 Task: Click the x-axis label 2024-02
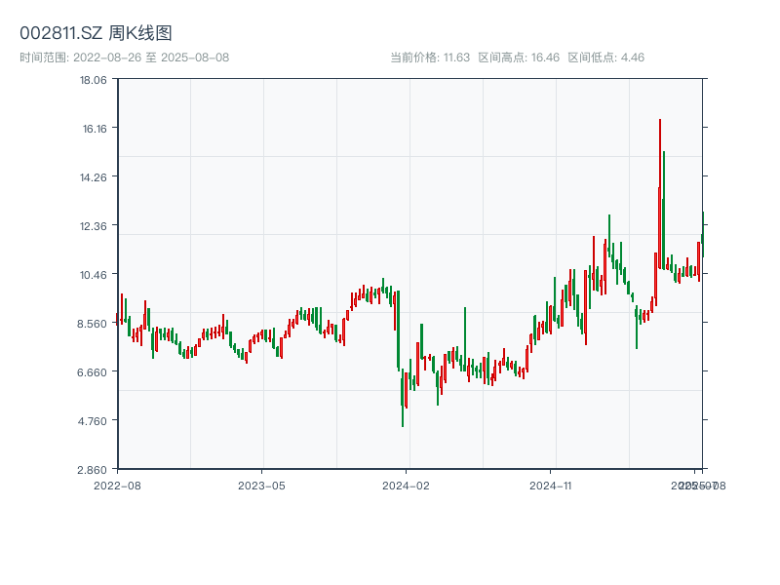406,486
